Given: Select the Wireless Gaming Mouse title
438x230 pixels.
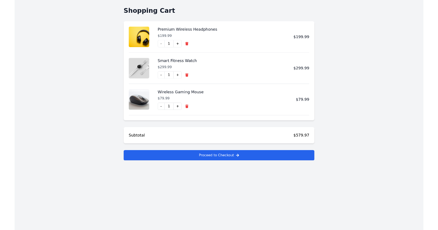Looking at the screenshot, I should (180, 92).
